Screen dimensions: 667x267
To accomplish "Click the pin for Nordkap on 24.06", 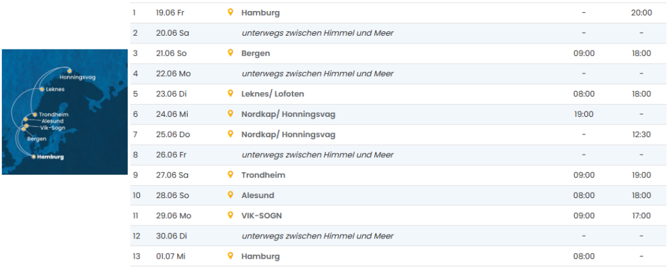I will pyautogui.click(x=230, y=114).
